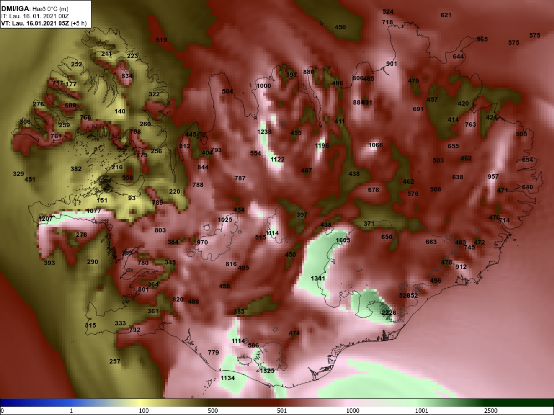Click the 678 height value
The height and width of the screenshot is (415, 554).
[x=373, y=190]
